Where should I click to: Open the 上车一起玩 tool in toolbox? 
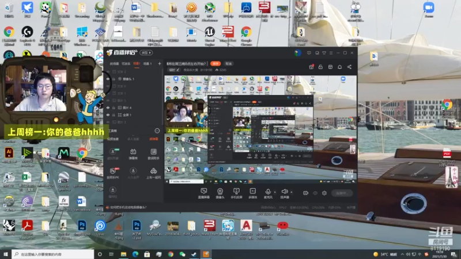coord(153,173)
